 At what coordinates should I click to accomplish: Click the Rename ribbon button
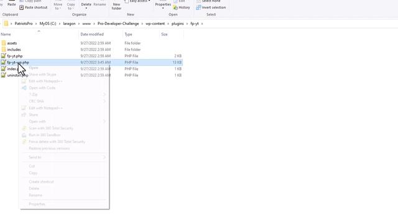point(99,4)
